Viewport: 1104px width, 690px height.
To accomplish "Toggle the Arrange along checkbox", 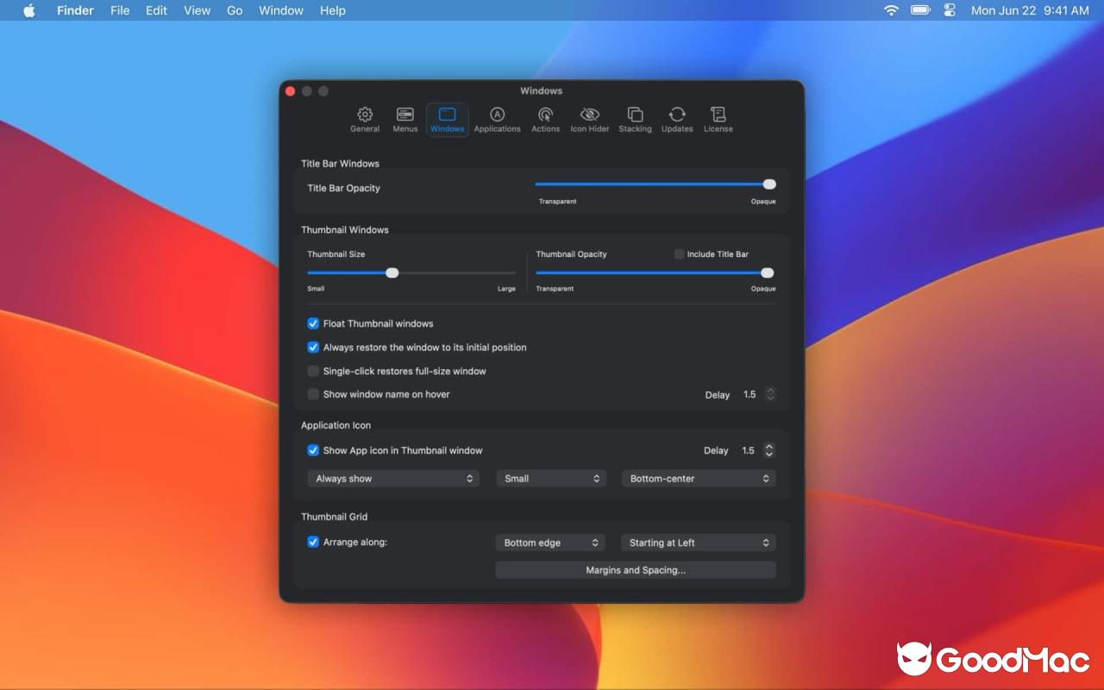I will [x=313, y=543].
